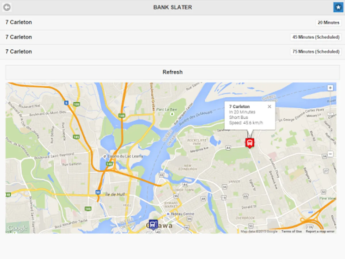Image resolution: width=345 pixels, height=259 pixels.
Task: Click the 45 Minutes (Scheduled) badge
Action: 316,37
